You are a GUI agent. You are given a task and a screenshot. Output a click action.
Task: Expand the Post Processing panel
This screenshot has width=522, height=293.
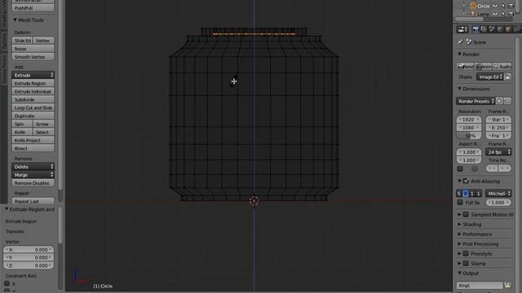(x=459, y=244)
